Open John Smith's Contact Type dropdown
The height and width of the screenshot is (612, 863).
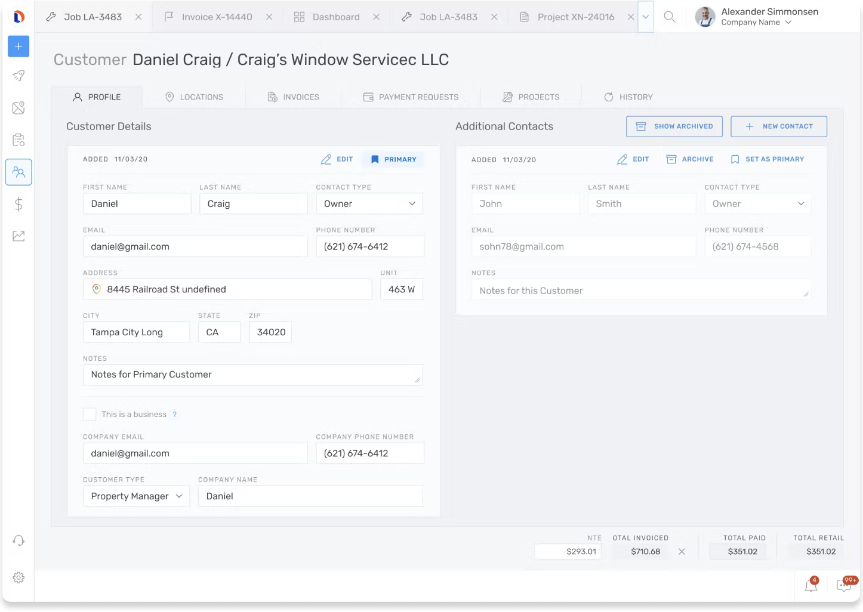click(x=757, y=204)
